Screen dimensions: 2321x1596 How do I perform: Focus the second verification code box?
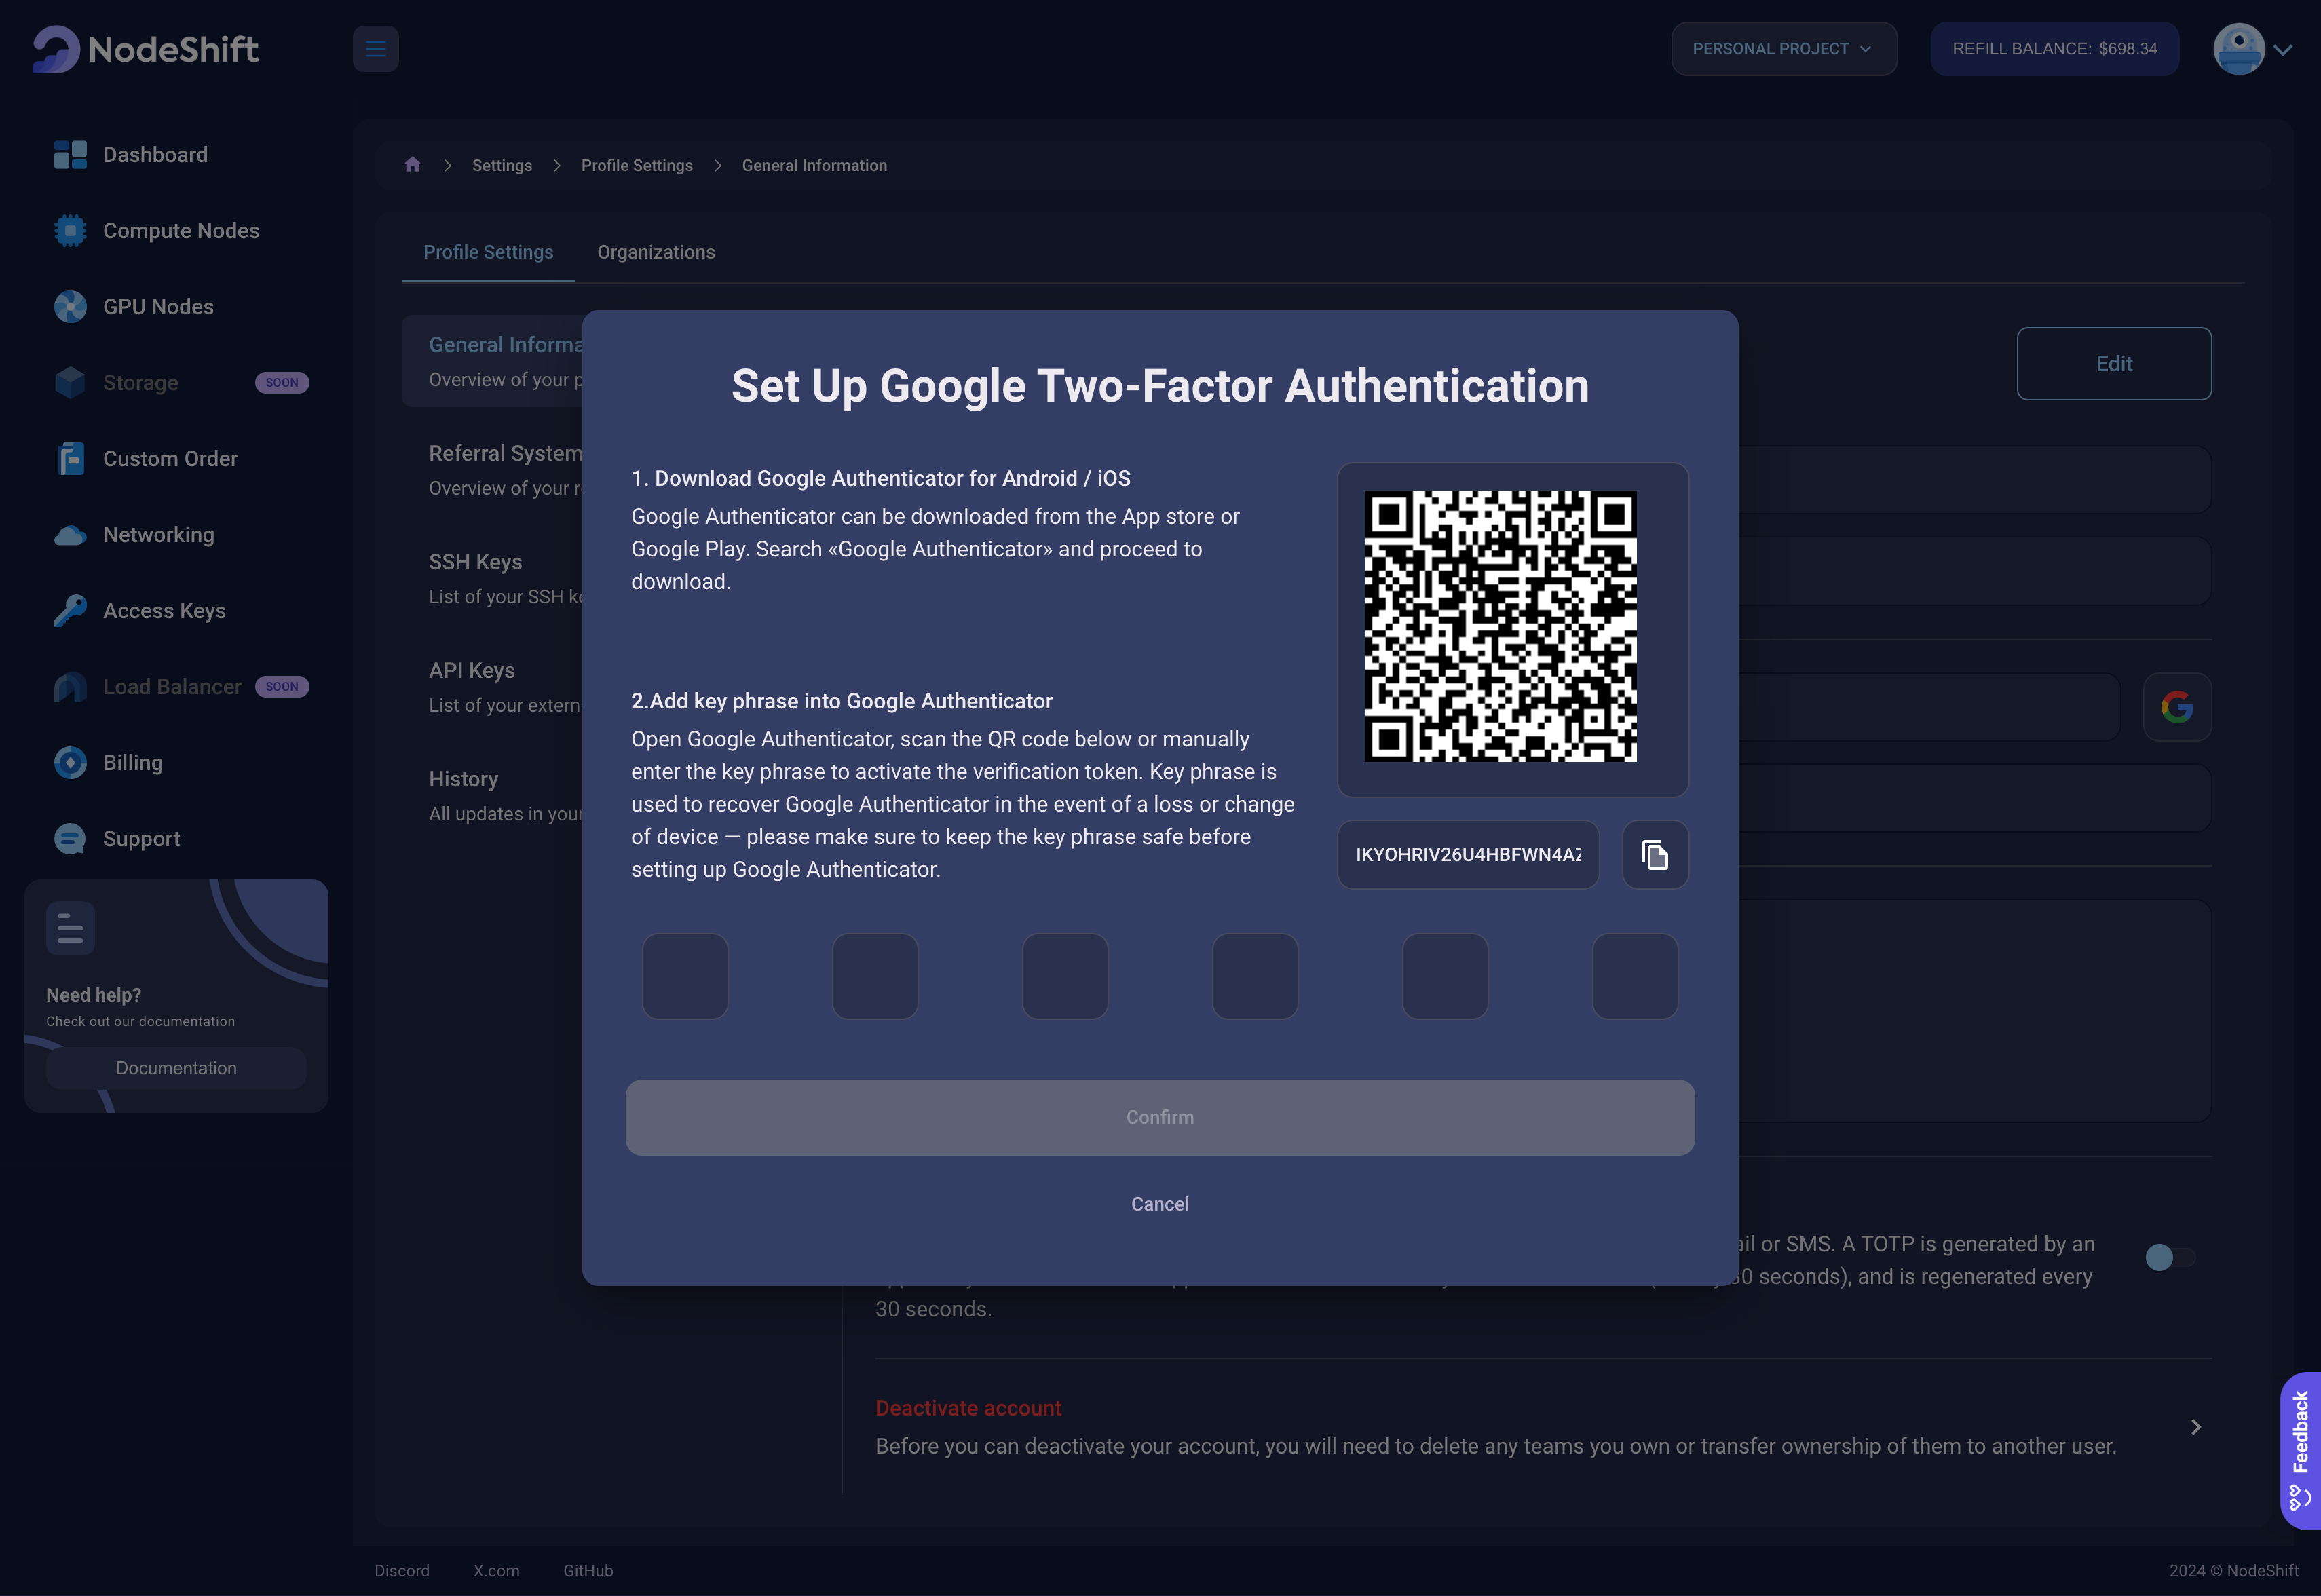coord(875,976)
